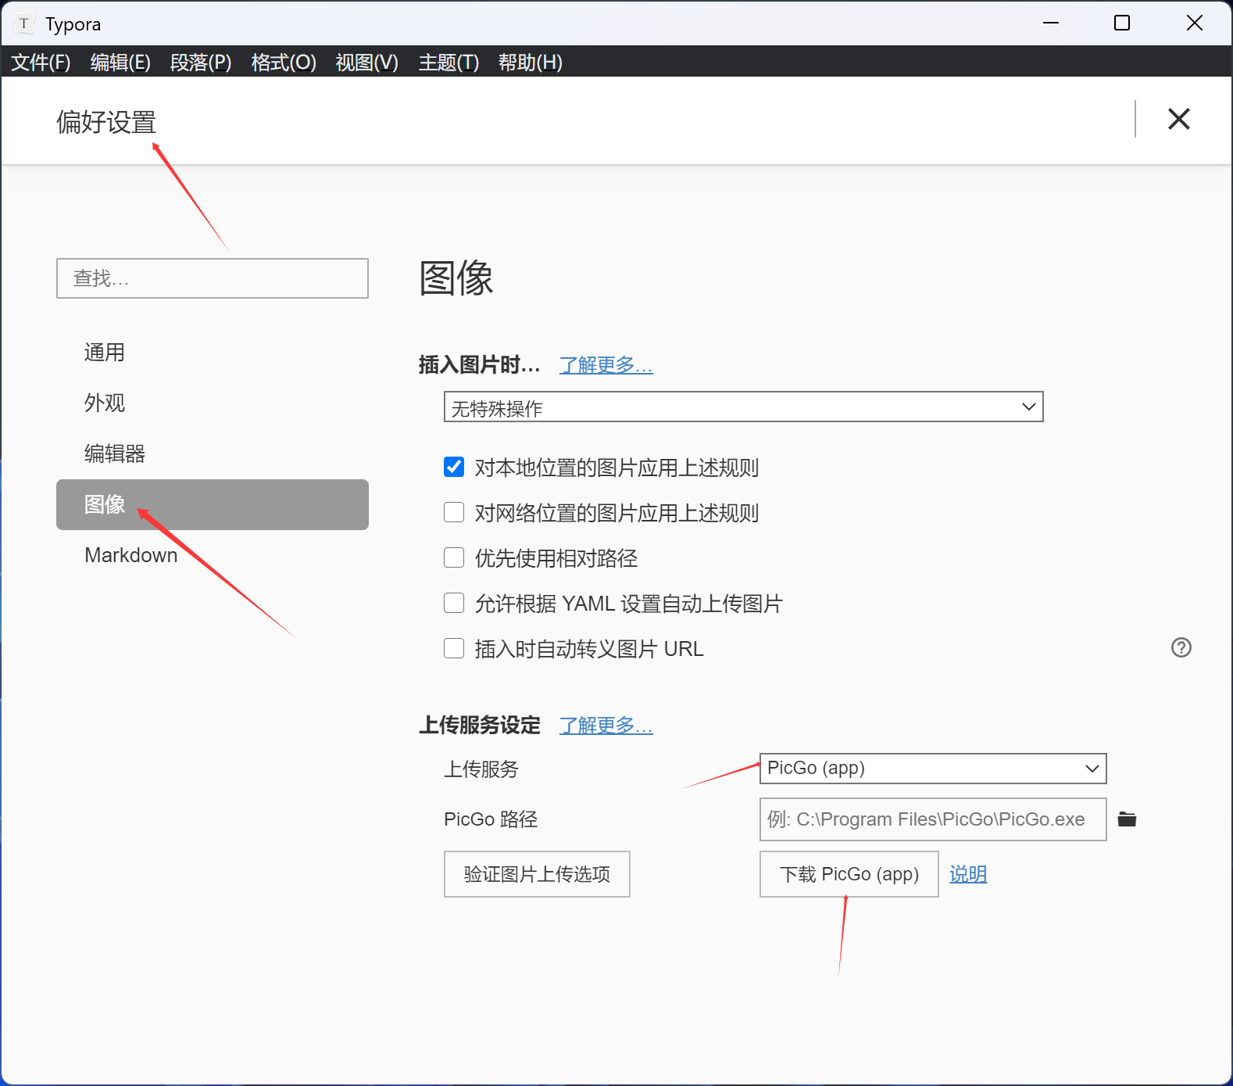Enable 对网络位置的图片应用上述规则 checkbox
This screenshot has height=1086, width=1233.
(x=454, y=512)
